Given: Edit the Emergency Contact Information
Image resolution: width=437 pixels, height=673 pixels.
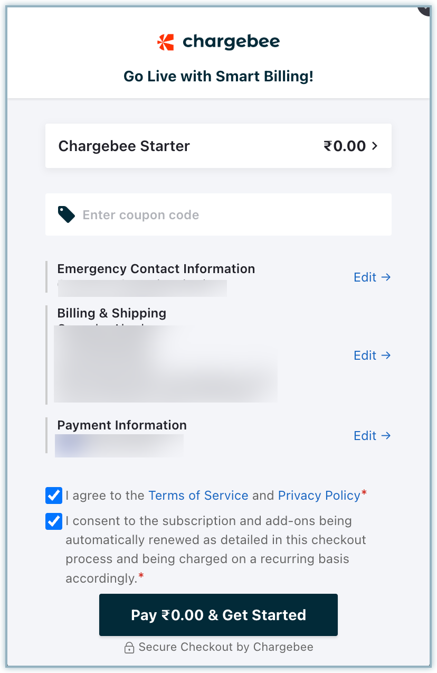Looking at the screenshot, I should pyautogui.click(x=372, y=277).
